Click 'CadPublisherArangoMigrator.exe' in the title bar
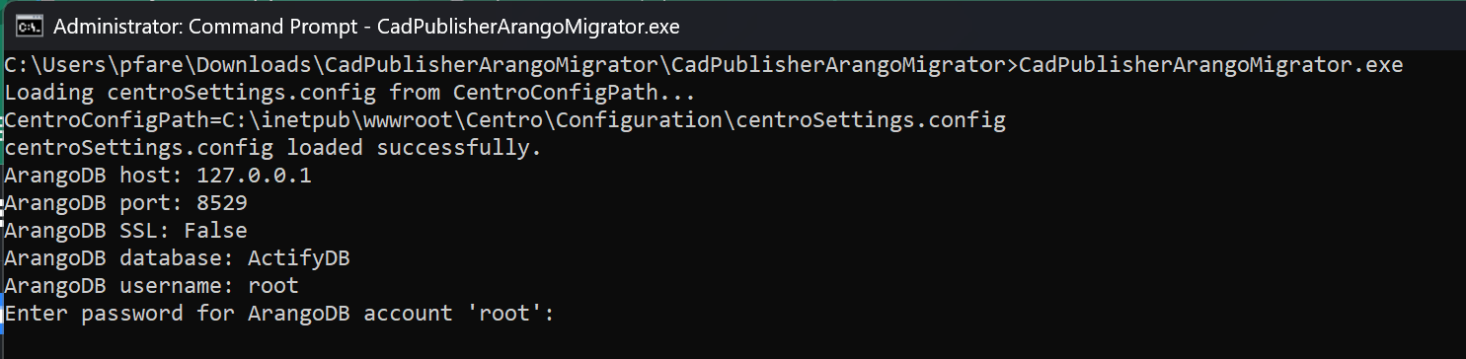This screenshot has height=359, width=1466. click(x=529, y=27)
